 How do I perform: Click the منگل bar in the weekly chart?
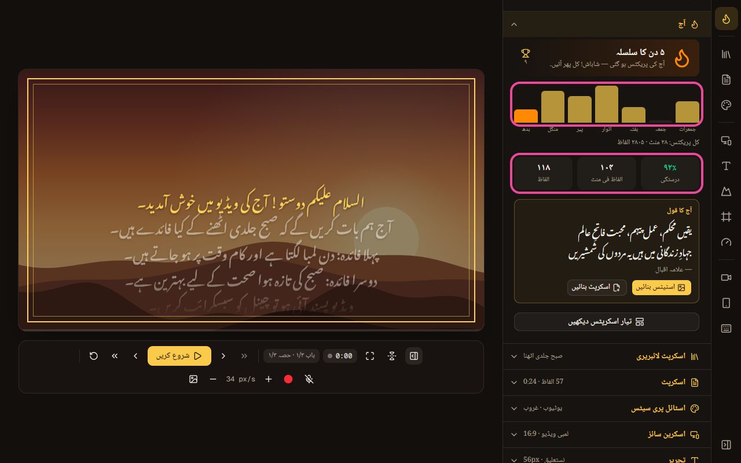pyautogui.click(x=553, y=107)
